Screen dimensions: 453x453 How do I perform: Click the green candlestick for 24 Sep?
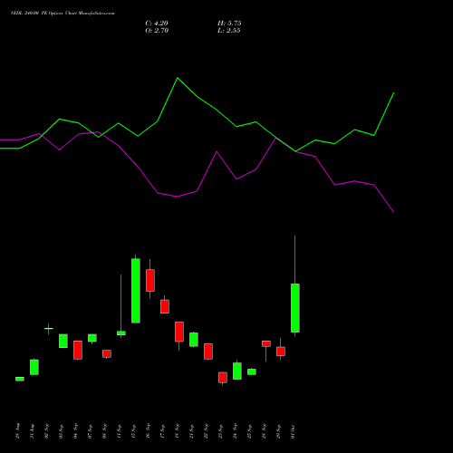[237, 371]
